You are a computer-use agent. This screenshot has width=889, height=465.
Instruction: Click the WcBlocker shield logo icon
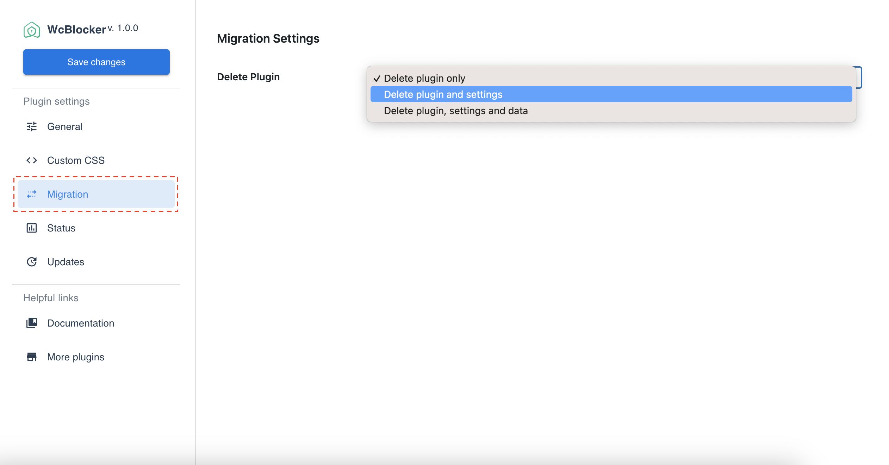tap(32, 30)
